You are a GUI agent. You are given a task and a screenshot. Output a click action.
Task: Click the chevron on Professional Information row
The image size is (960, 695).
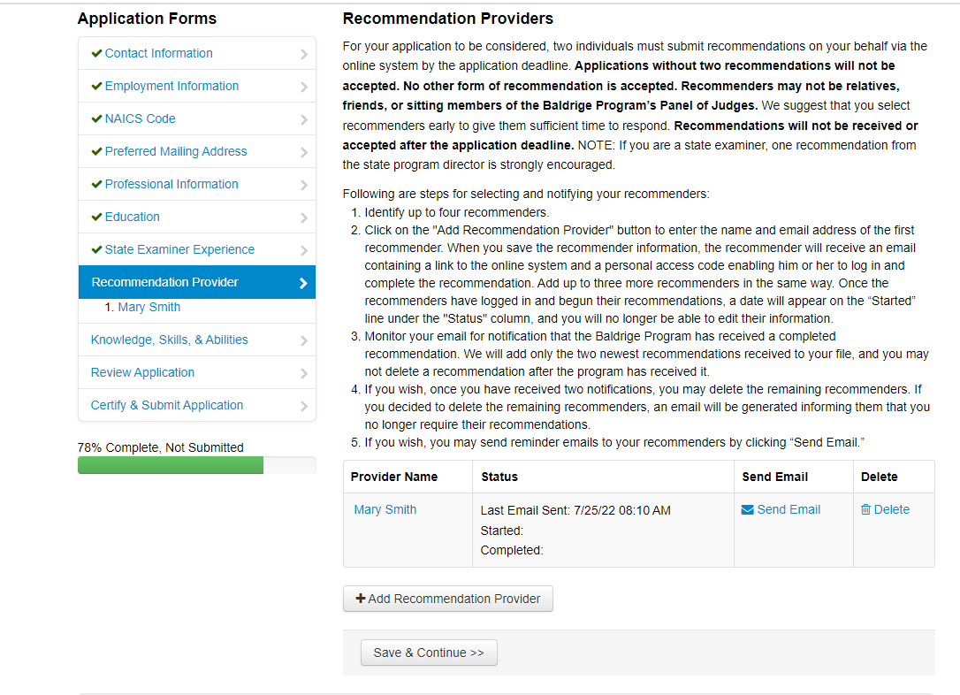point(303,185)
